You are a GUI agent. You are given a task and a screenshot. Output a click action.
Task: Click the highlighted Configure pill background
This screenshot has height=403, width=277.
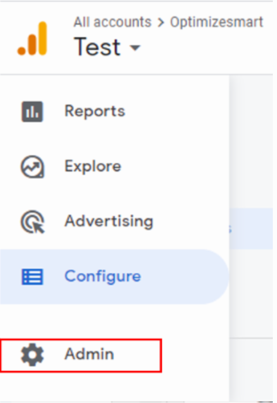tap(114, 277)
